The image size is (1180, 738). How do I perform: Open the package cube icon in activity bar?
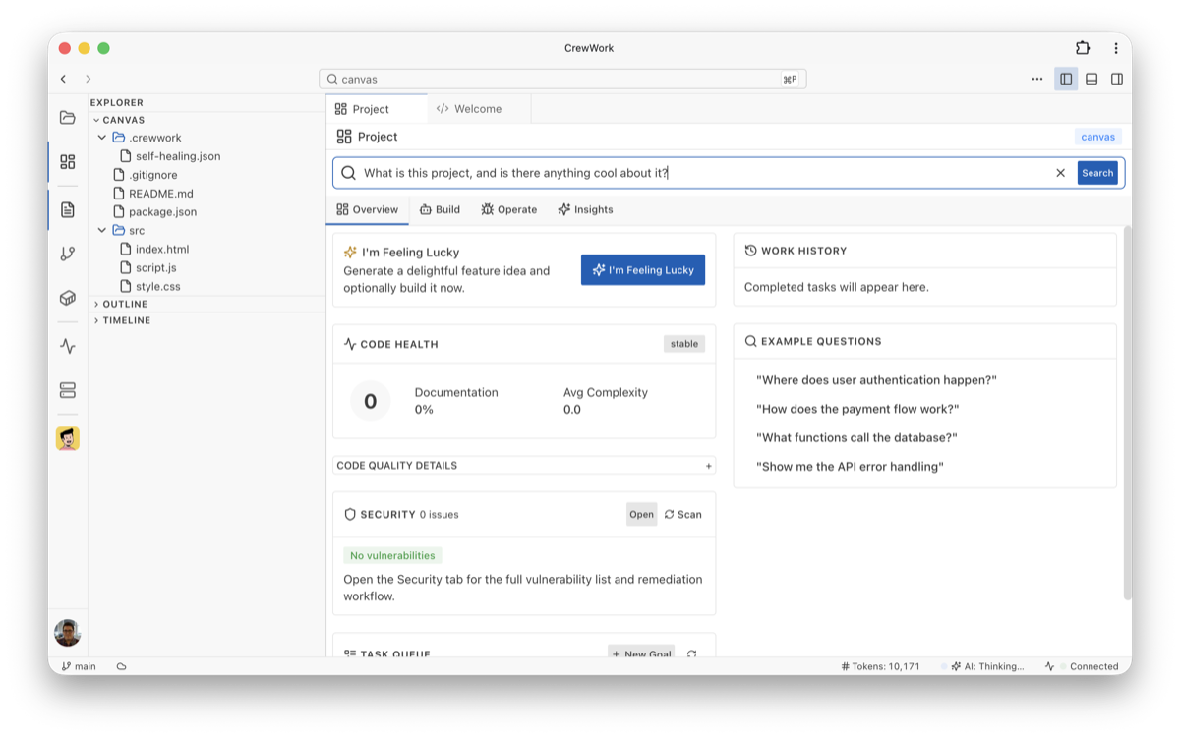[67, 298]
